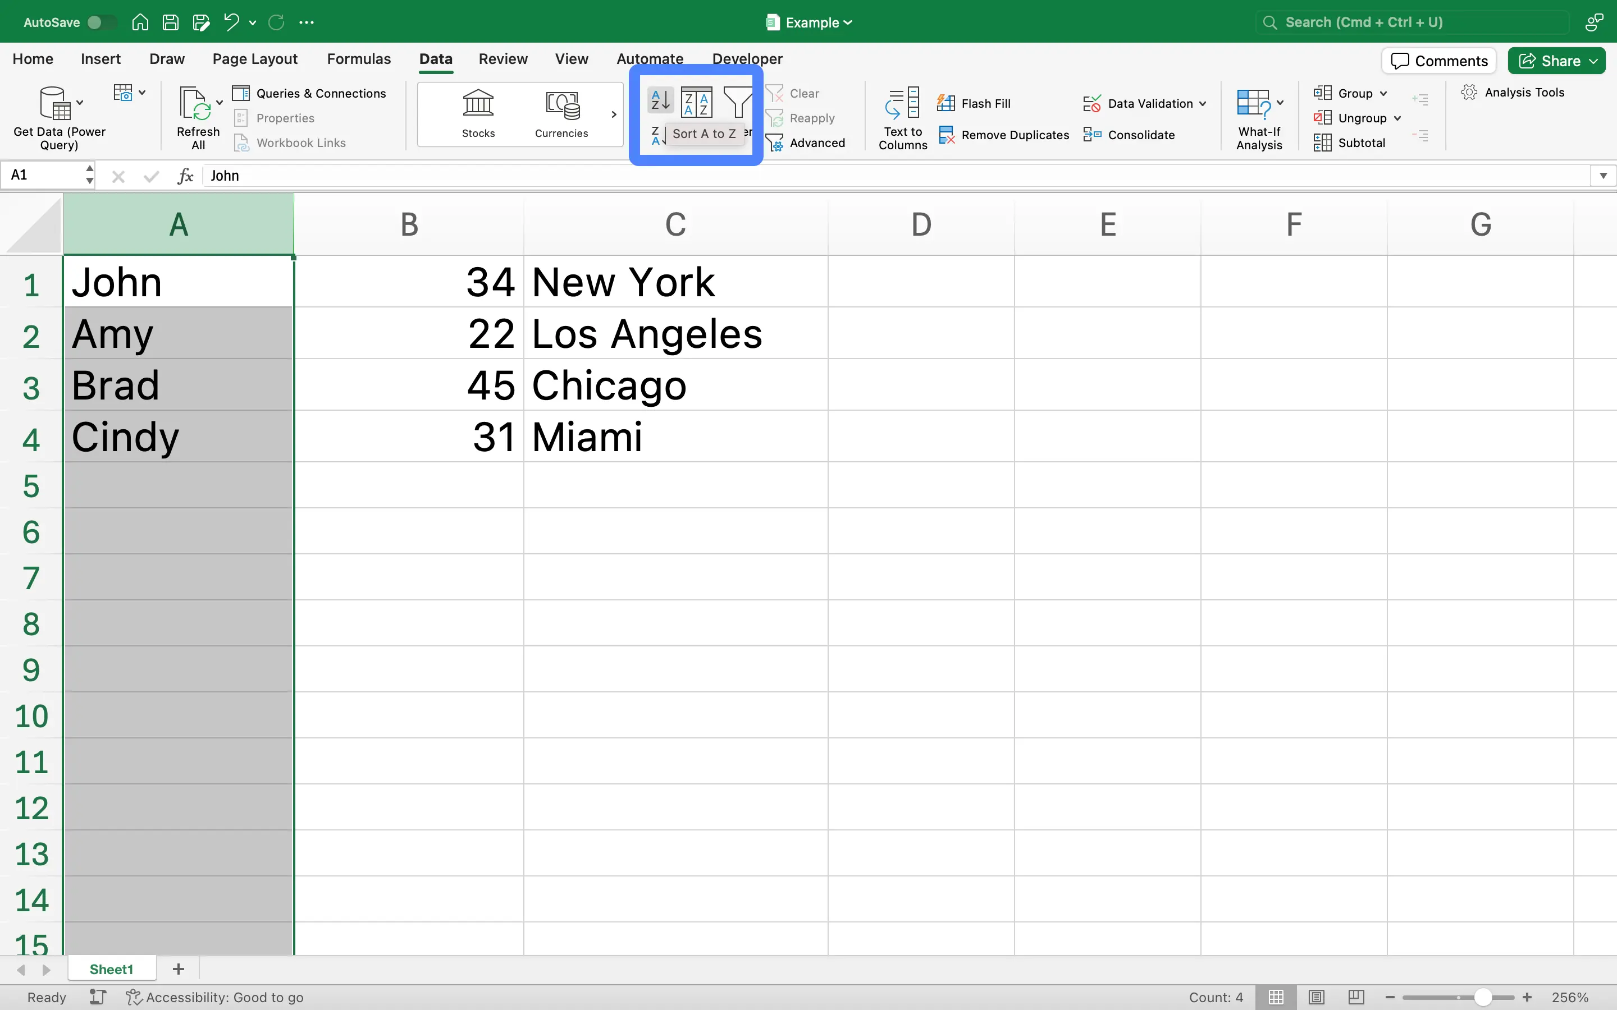
Task: Click the Home icon in title bar
Action: (140, 22)
